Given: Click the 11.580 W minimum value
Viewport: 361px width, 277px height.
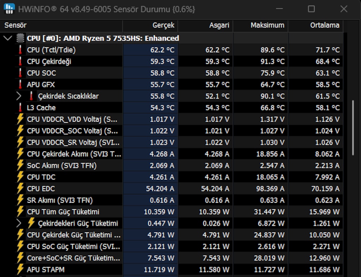Looking at the screenshot, I should (x=214, y=269).
